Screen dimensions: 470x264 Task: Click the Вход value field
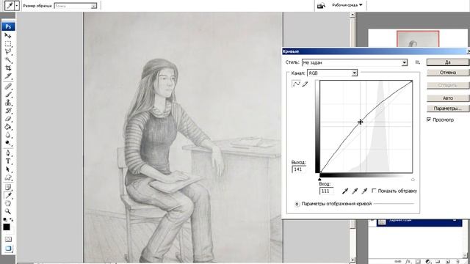(326, 191)
